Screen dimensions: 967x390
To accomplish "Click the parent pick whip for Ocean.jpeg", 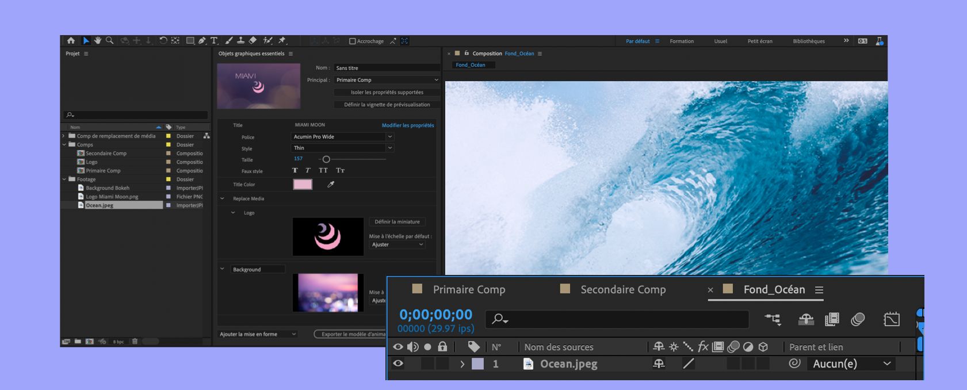I will tap(794, 364).
